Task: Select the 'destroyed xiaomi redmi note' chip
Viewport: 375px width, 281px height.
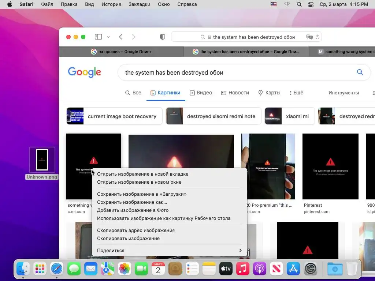Action: point(214,116)
